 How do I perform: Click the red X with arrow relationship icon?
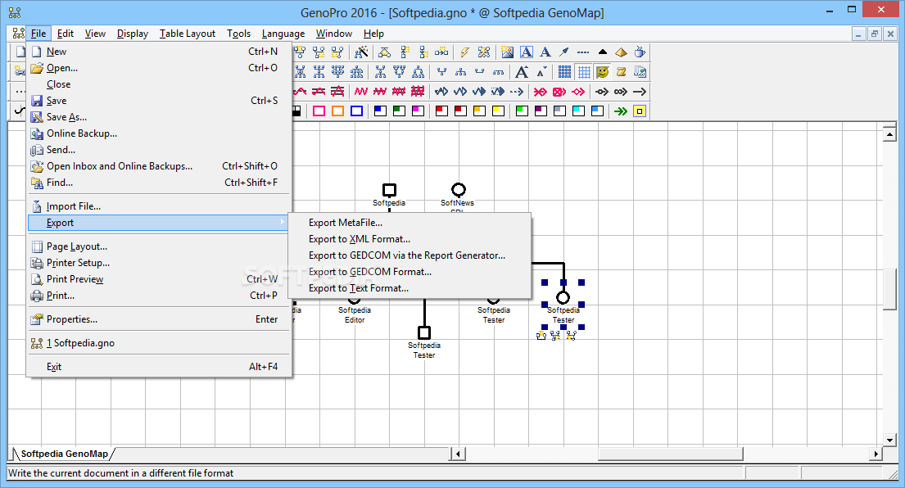[540, 92]
